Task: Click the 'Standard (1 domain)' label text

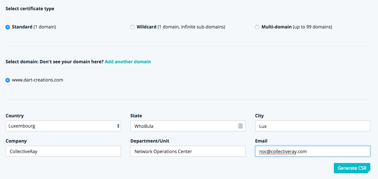Action: tap(34, 27)
